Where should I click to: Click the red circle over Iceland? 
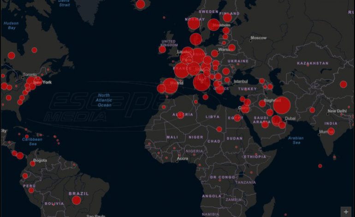coord(140,4)
